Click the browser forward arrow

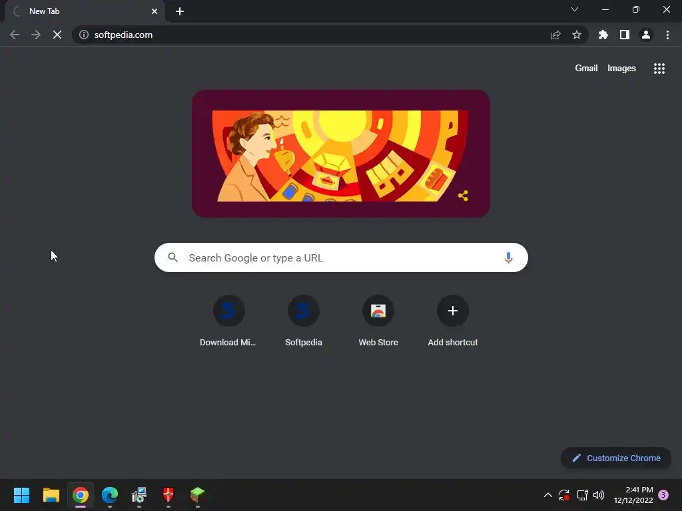pos(36,35)
